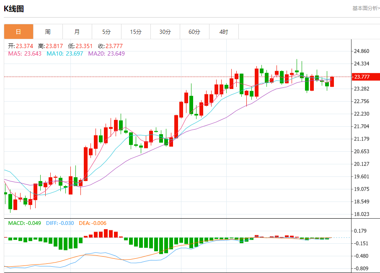Switch to the 月 monthly tab
Screen dimensions: 380x273
78,32
